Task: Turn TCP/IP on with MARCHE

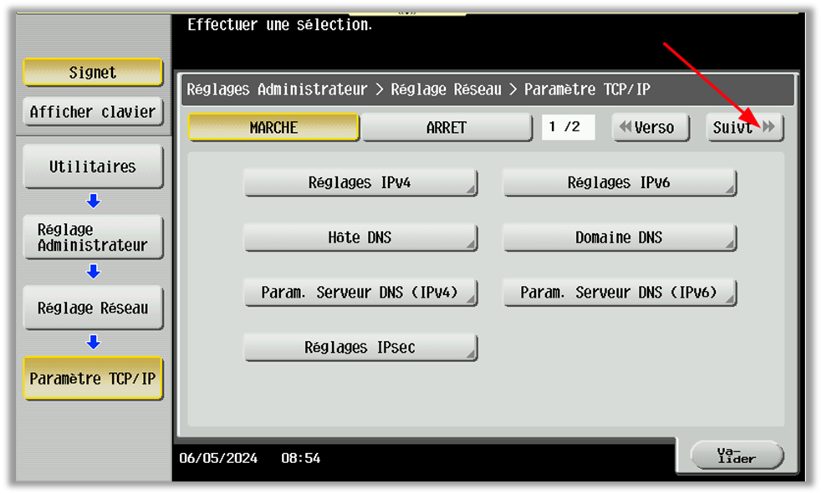Action: [273, 127]
